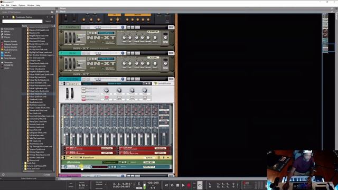This screenshot has height=190, width=338.
Task: Open Rack Extensions location
Action: coord(9,50)
